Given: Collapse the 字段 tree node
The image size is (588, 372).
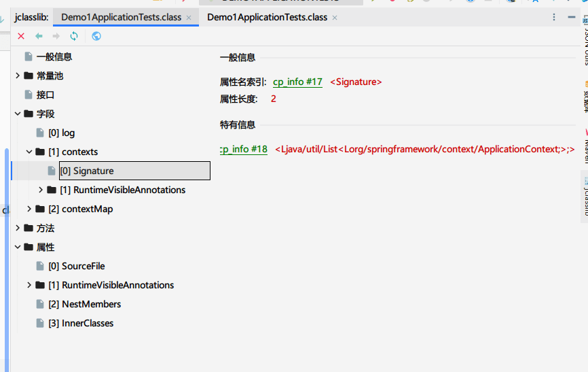Looking at the screenshot, I should (x=18, y=114).
